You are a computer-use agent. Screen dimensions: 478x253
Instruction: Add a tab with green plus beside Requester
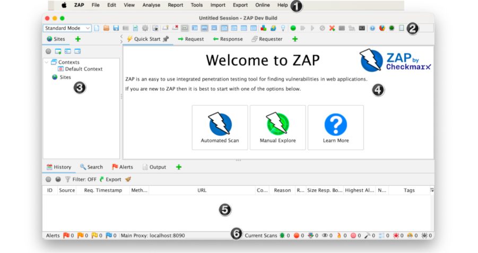coord(295,39)
